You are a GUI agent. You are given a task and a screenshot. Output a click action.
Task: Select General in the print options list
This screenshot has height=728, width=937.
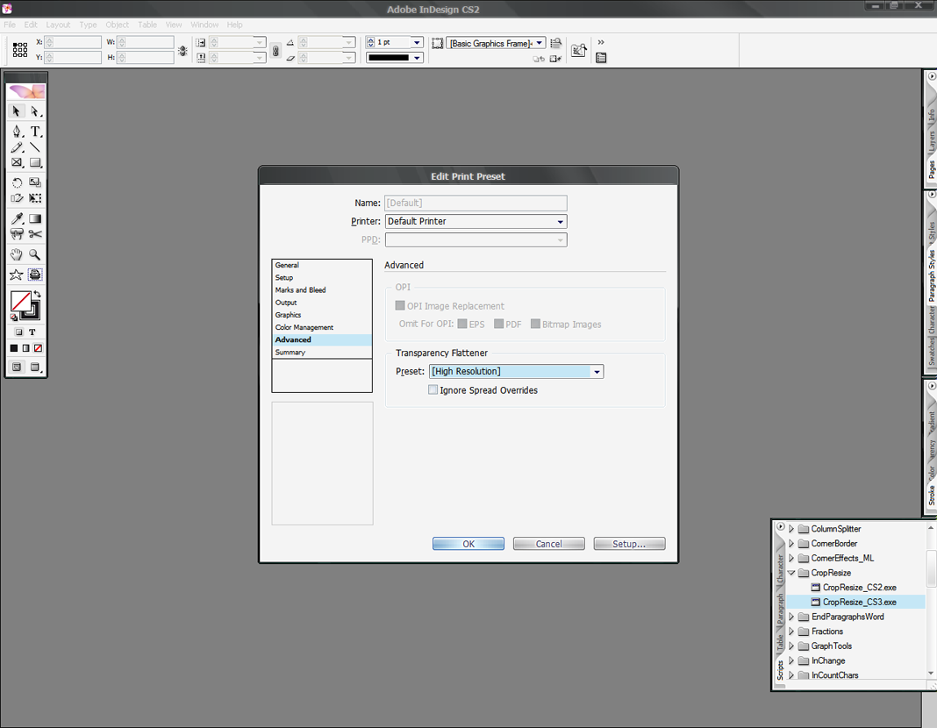[x=321, y=265]
